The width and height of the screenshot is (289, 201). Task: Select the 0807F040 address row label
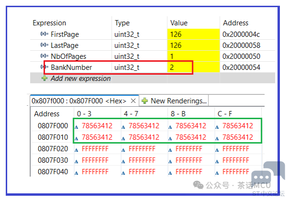click(x=53, y=171)
